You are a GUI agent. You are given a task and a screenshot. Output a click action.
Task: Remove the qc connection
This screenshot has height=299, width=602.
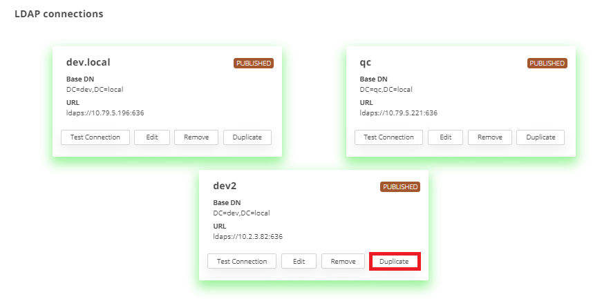[x=489, y=137]
